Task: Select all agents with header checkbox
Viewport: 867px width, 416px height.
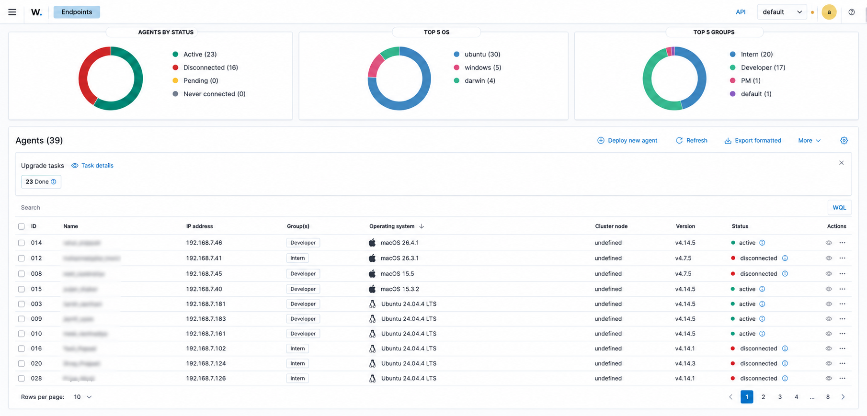Action: [21, 226]
